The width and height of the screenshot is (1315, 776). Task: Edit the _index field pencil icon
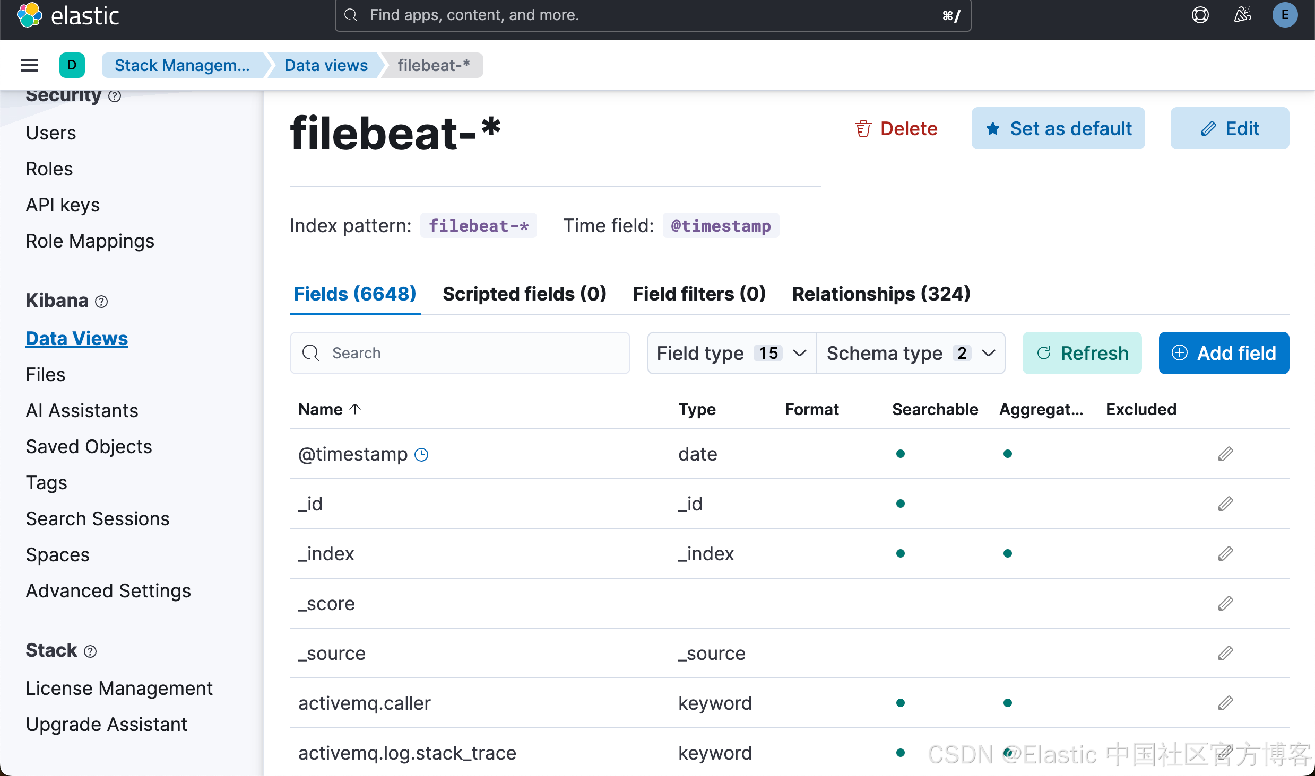click(1225, 553)
